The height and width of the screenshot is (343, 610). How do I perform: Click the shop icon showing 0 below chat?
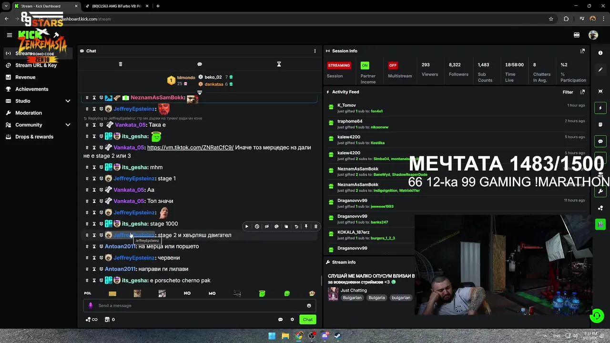[110, 320]
